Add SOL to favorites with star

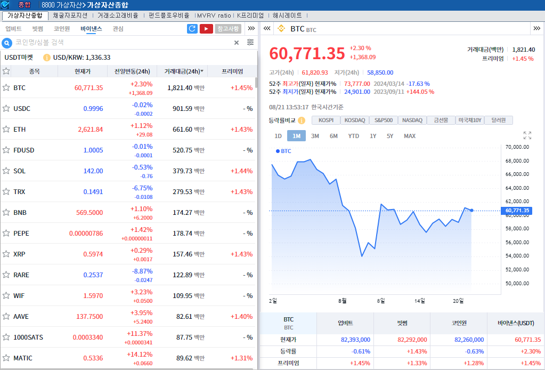(6, 171)
